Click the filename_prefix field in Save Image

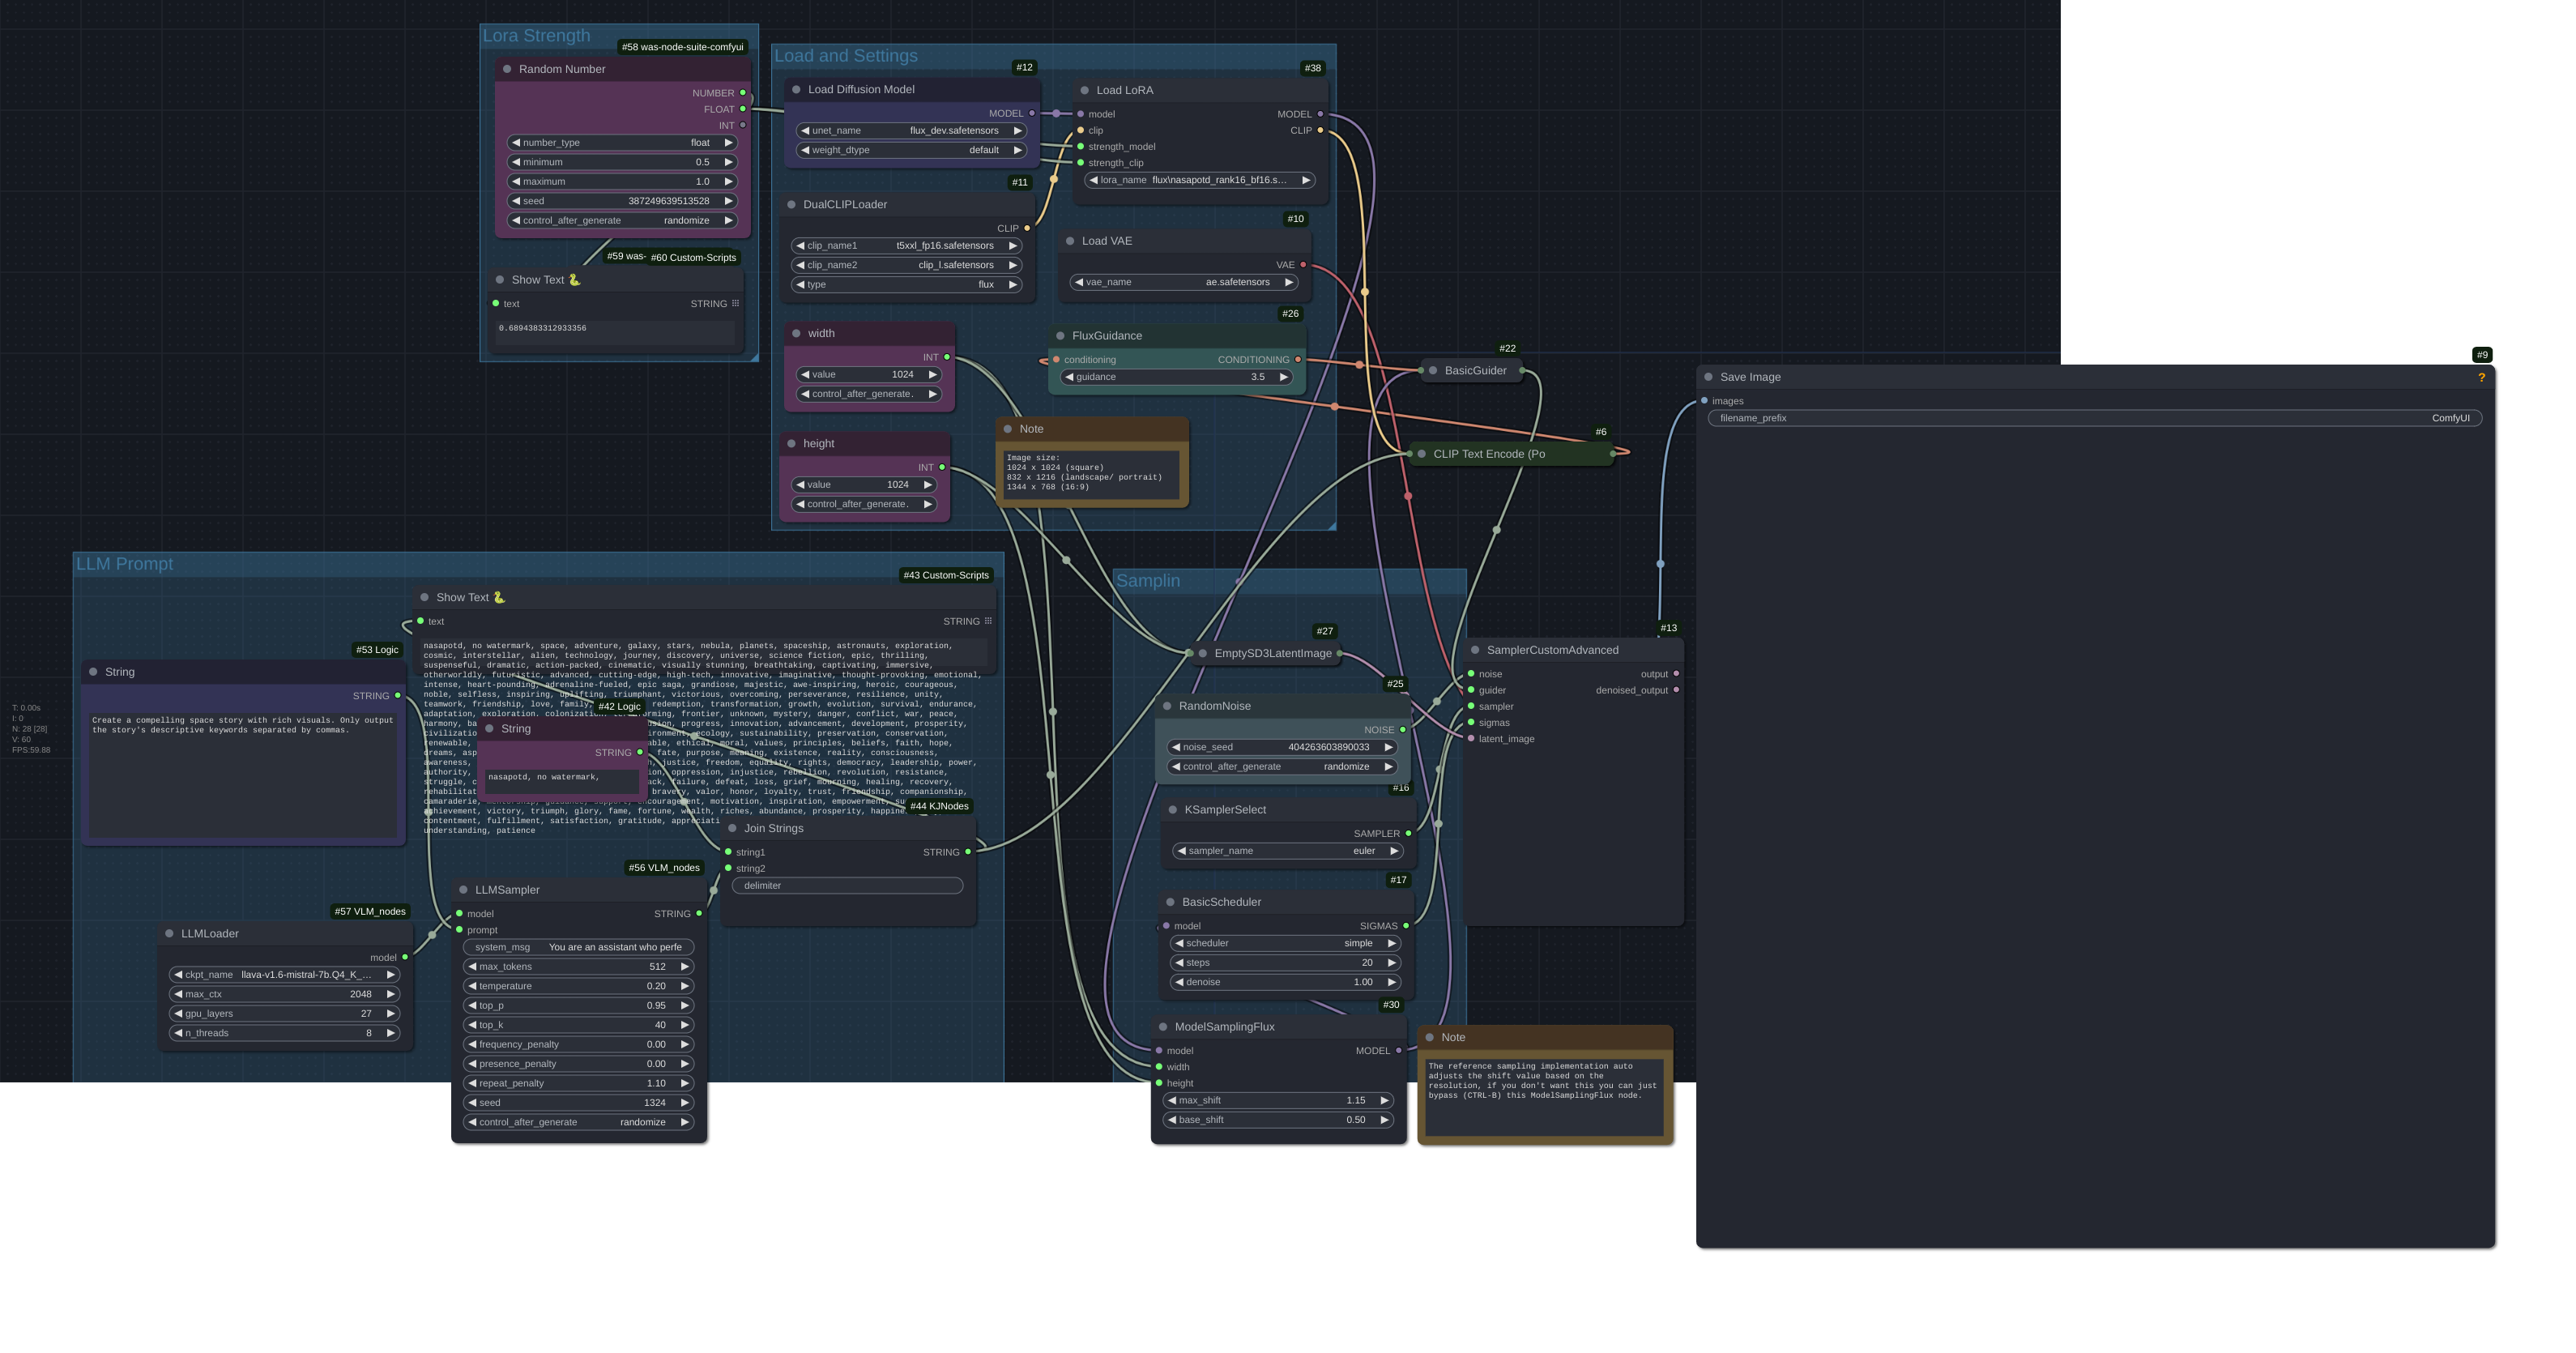(2094, 418)
